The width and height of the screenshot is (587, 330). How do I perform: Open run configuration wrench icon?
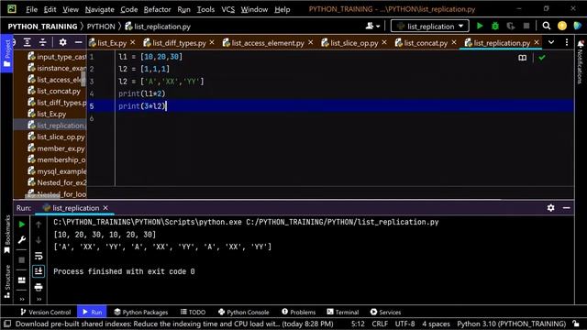pyautogui.click(x=22, y=240)
